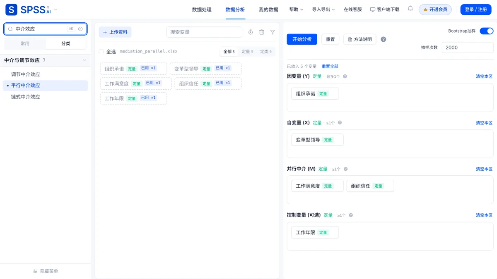The image size is (497, 279).
Task: Click the filter funnel icon
Action: tap(273, 32)
